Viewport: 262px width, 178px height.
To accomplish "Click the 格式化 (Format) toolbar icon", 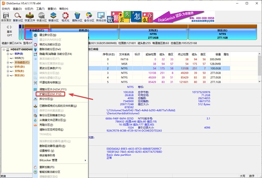I will click(65, 17).
